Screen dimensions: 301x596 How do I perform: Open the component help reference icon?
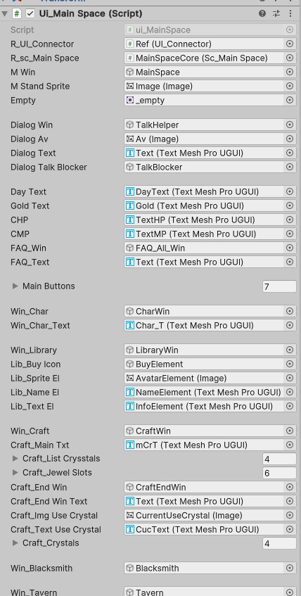pos(262,13)
